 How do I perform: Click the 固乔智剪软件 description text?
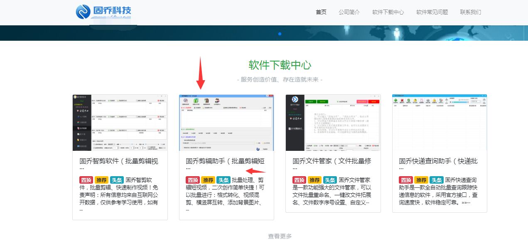(x=120, y=195)
